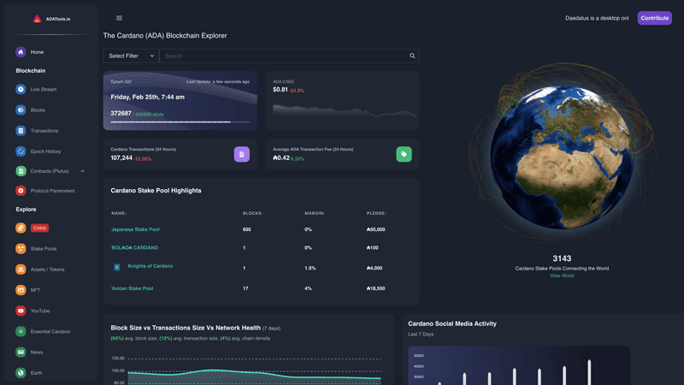Image resolution: width=684 pixels, height=385 pixels.
Task: Click the Earth label
Action: coord(36,373)
